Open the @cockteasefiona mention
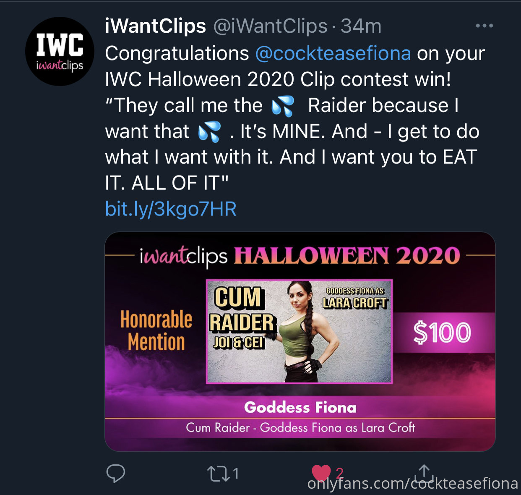Image resolution: width=521 pixels, height=495 pixels. tap(333, 53)
